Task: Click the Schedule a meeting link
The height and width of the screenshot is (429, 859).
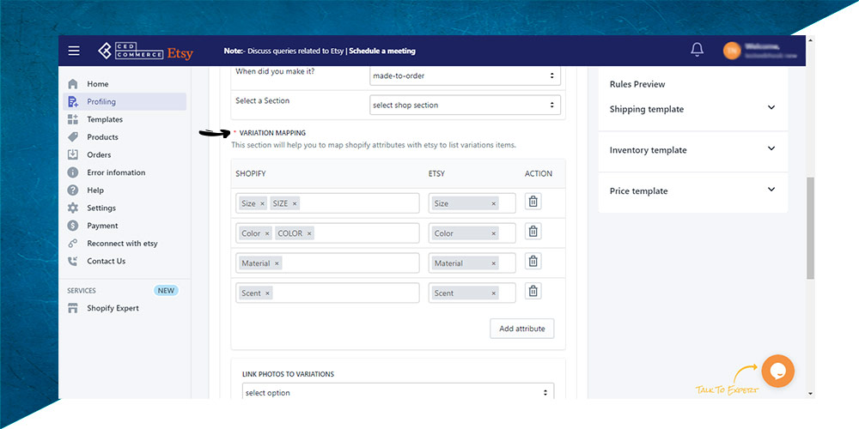Action: pyautogui.click(x=382, y=51)
